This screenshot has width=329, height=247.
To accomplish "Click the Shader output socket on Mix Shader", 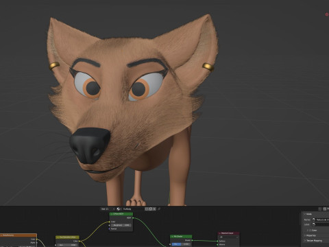I will 192,240.
